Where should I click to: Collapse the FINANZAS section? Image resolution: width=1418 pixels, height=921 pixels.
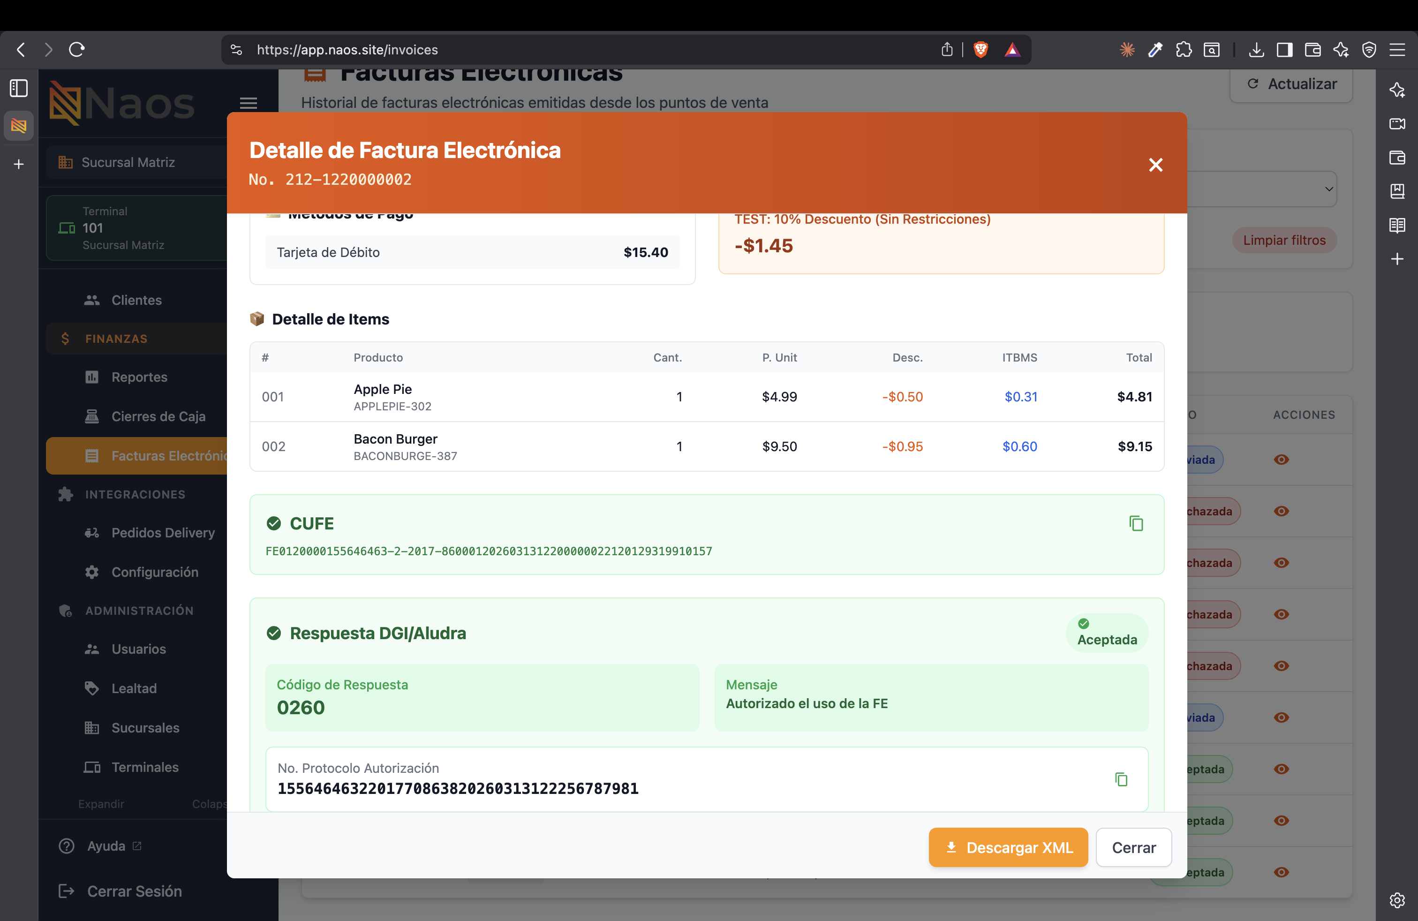click(x=136, y=339)
